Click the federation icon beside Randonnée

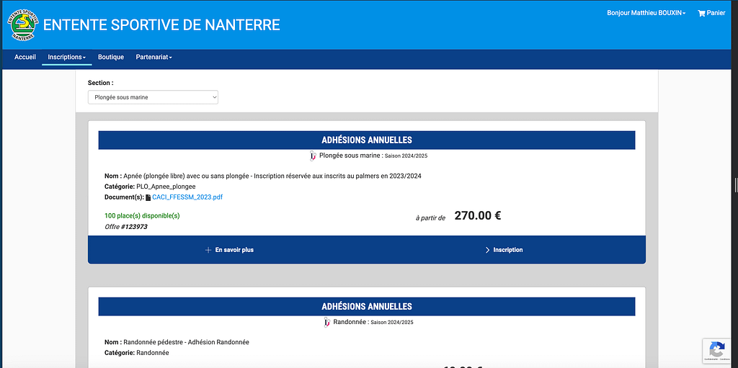(327, 322)
